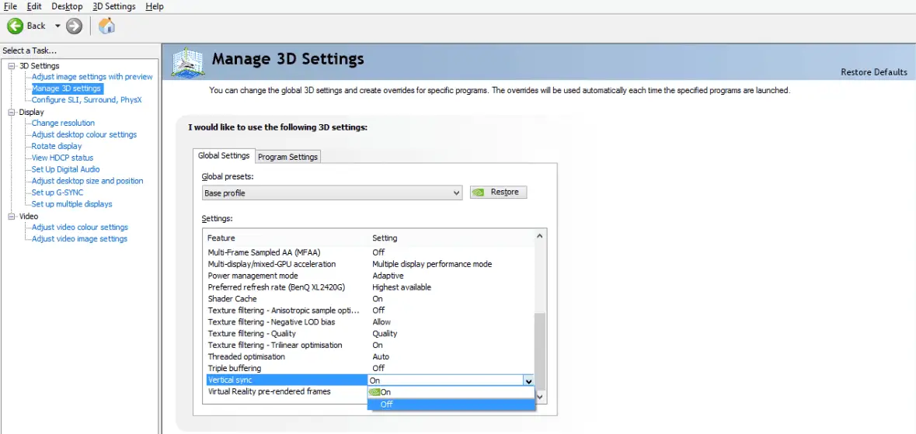Click the Feature column header
Image resolution: width=916 pixels, height=434 pixels.
coord(221,238)
